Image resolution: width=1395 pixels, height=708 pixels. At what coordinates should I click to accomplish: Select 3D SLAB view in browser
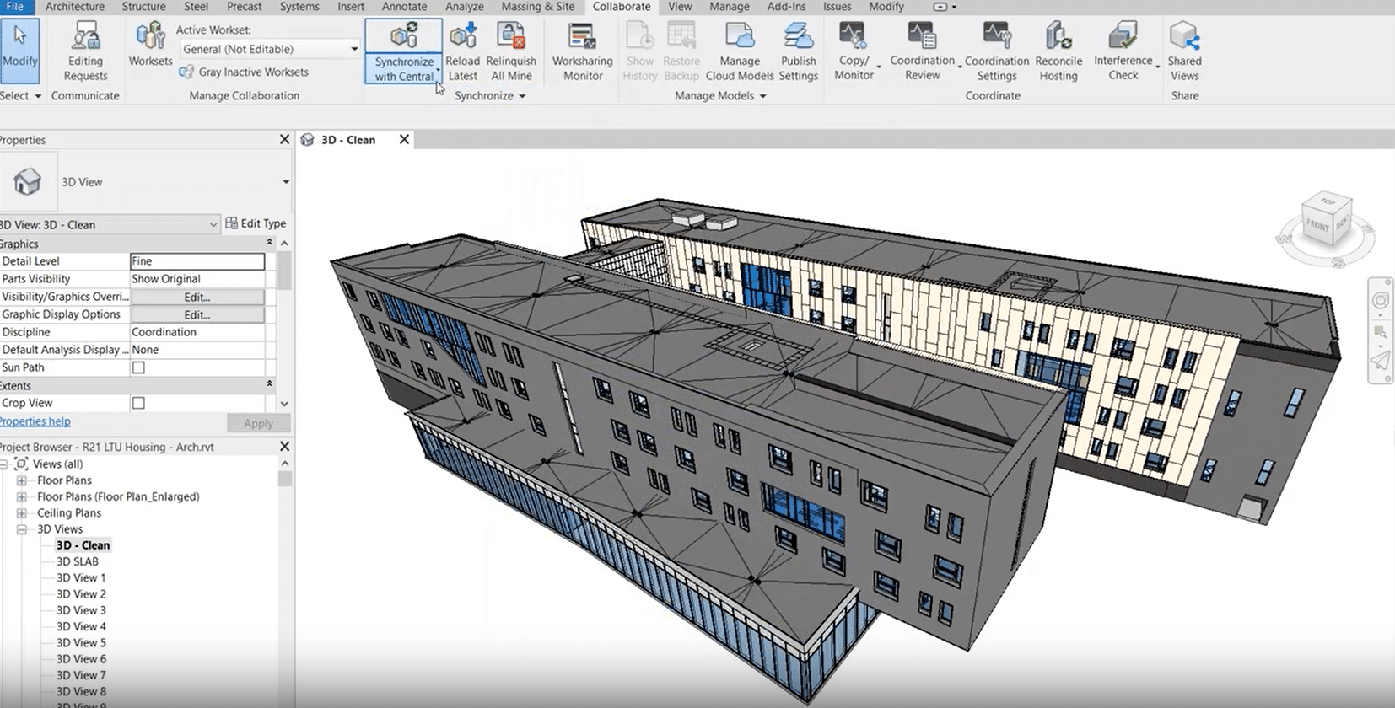tap(78, 561)
